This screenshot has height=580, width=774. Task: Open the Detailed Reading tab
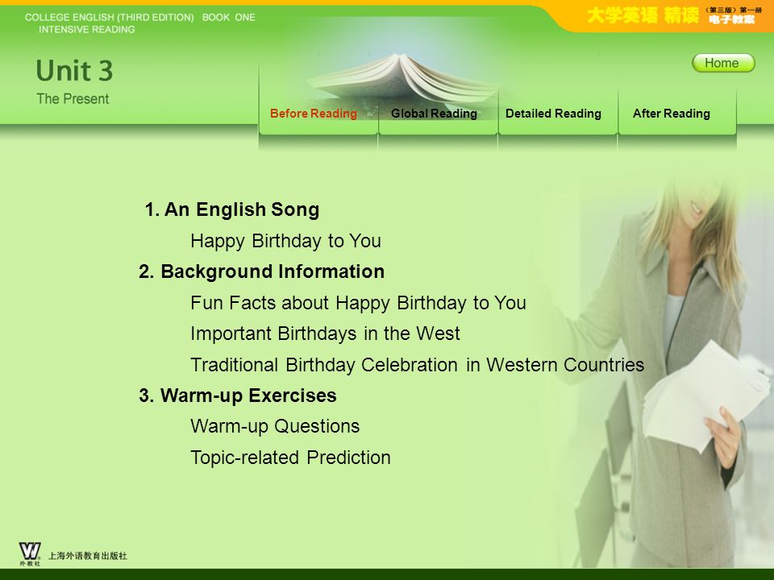click(x=553, y=114)
